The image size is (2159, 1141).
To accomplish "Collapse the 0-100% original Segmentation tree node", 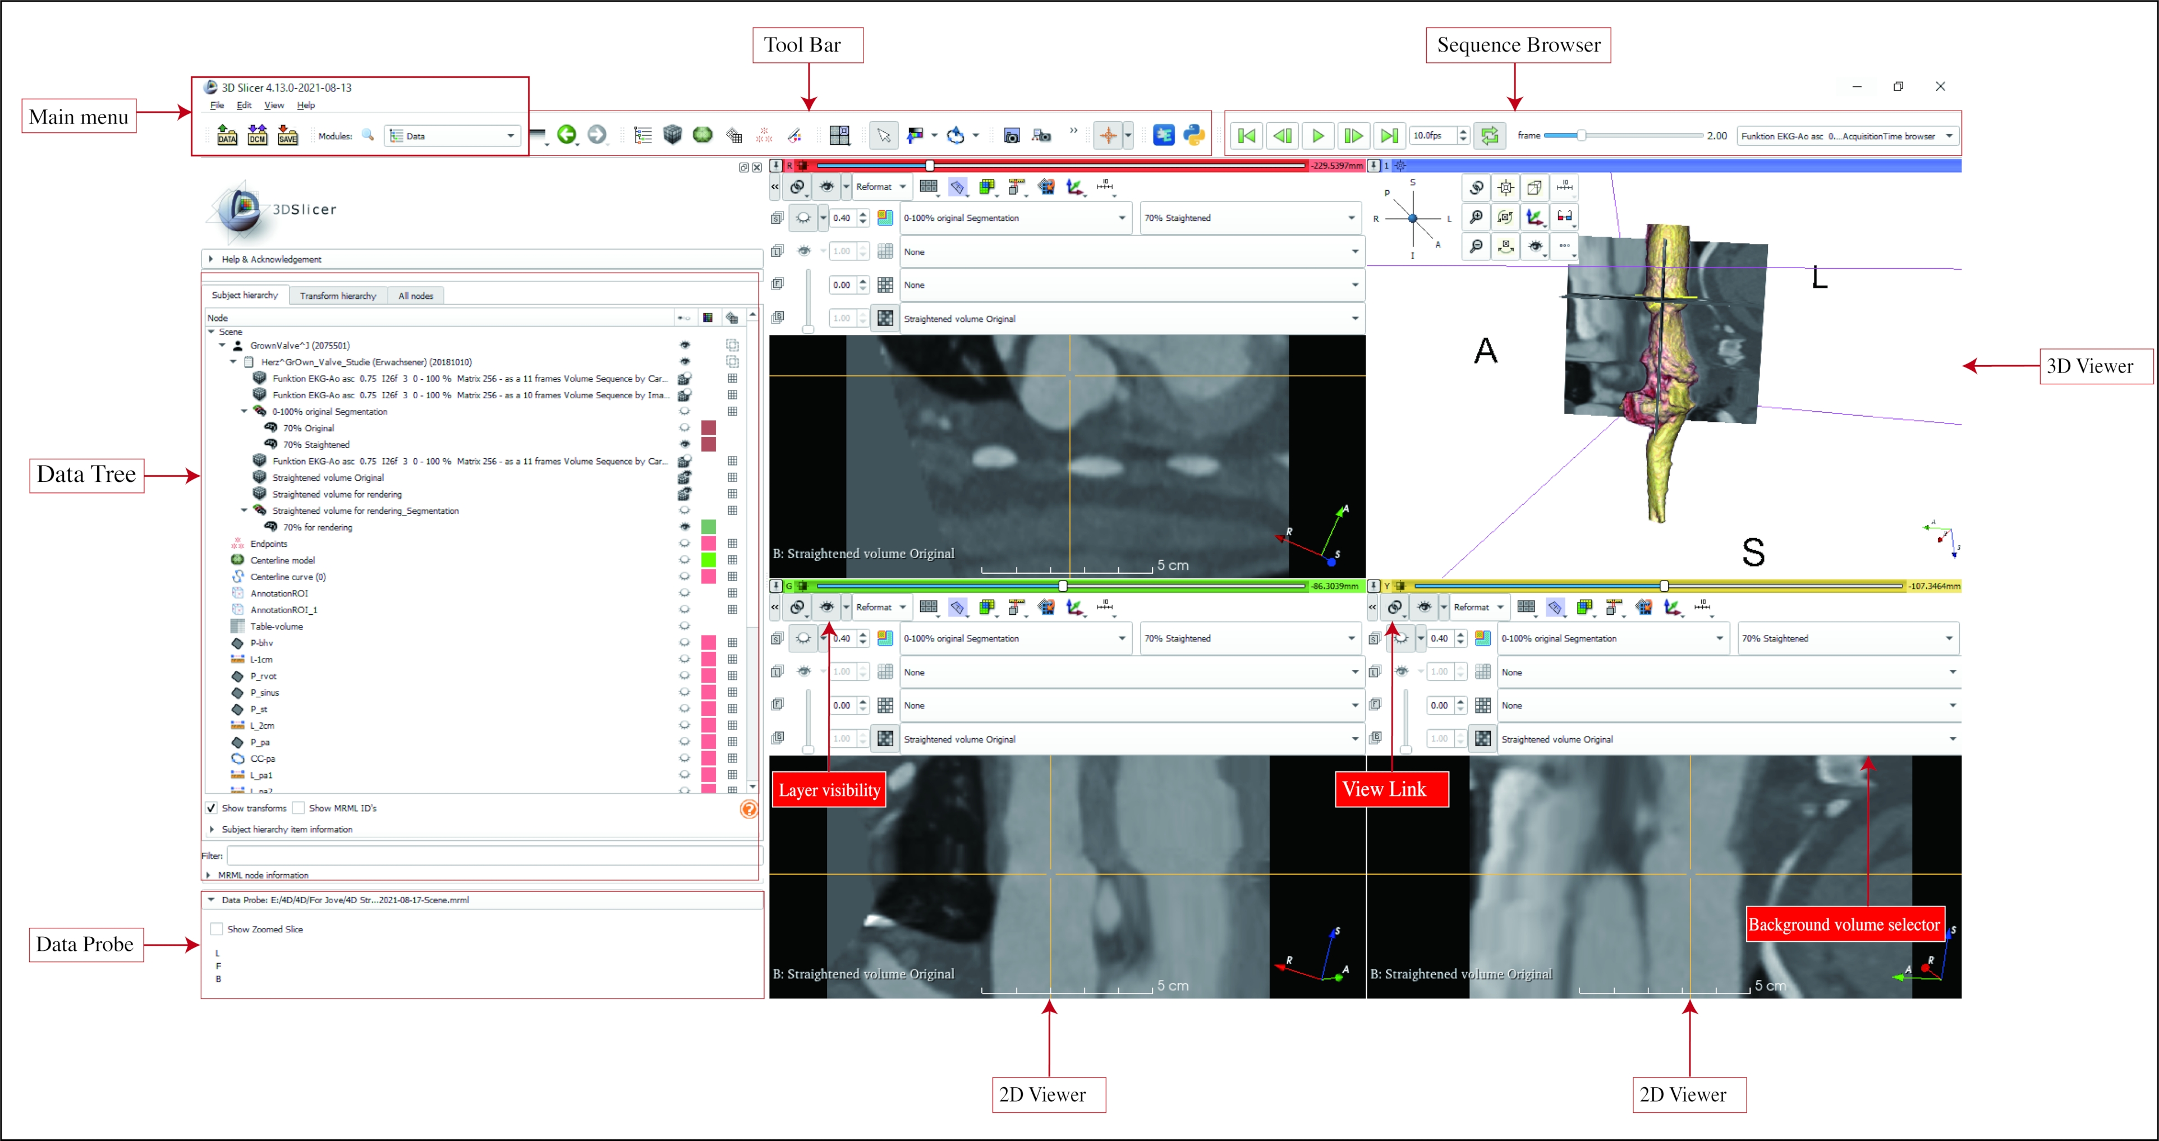I will pos(245,411).
